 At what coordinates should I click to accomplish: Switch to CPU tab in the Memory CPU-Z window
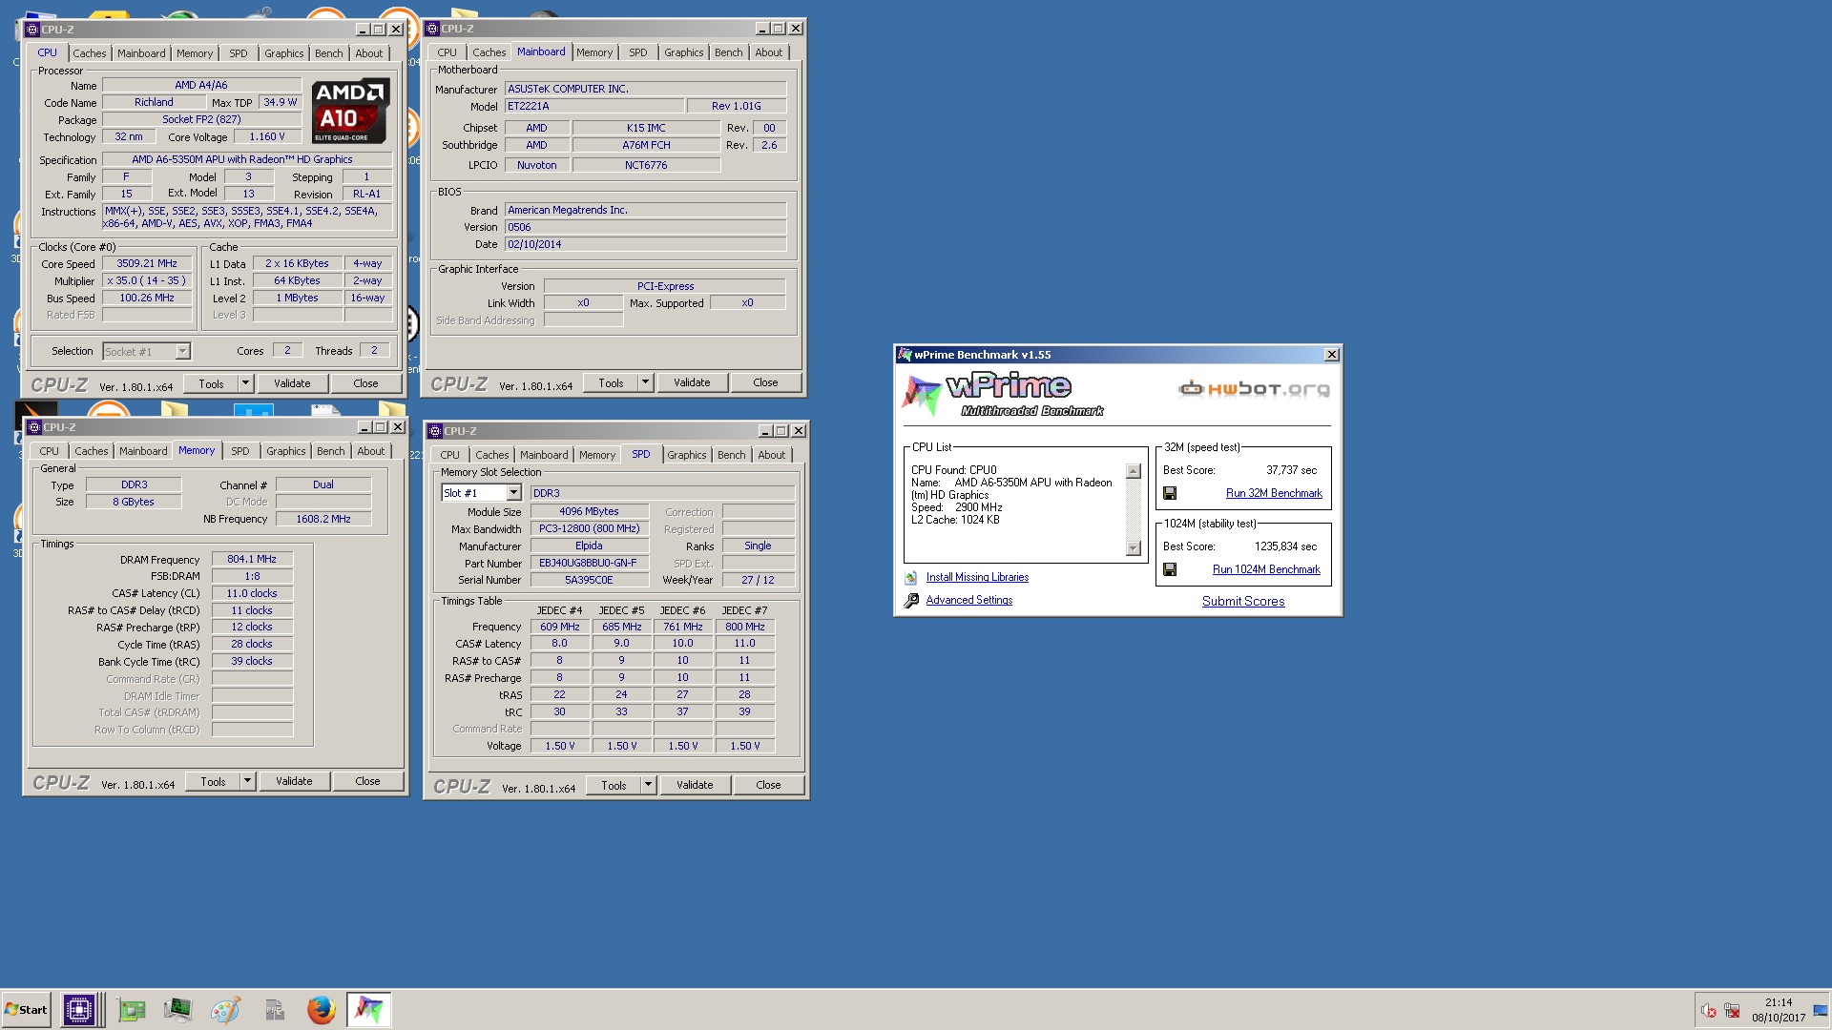click(x=50, y=451)
